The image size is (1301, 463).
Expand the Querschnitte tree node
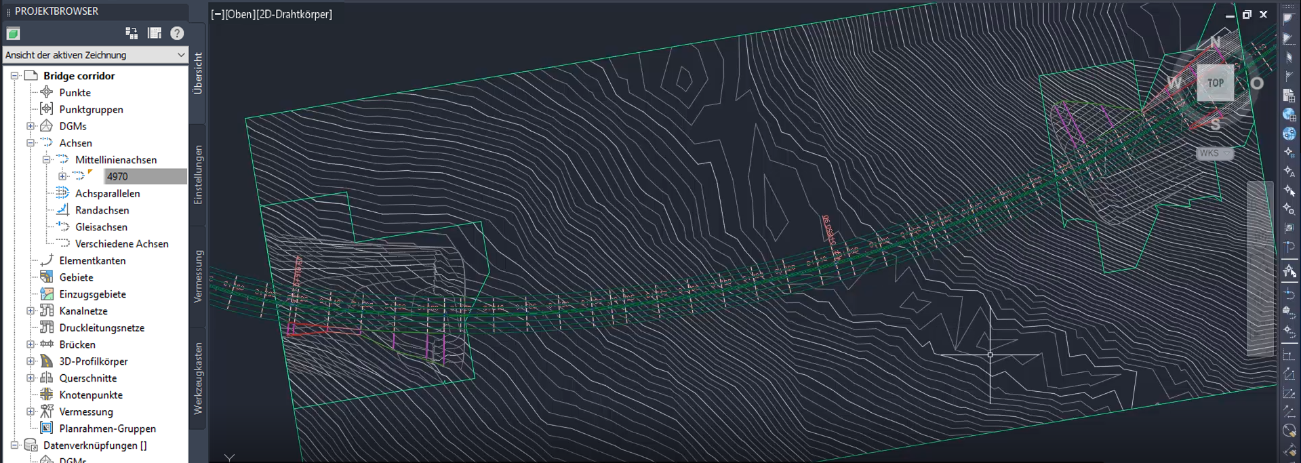pyautogui.click(x=31, y=378)
